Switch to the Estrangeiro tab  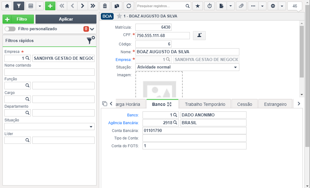[x=275, y=104]
